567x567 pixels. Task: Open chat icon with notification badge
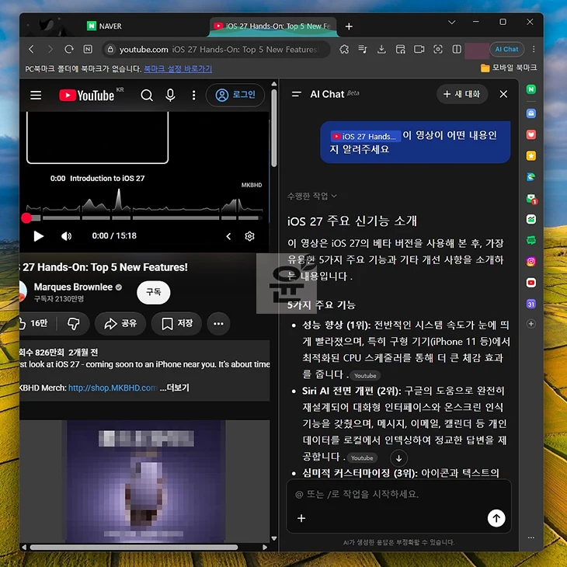pyautogui.click(x=531, y=199)
